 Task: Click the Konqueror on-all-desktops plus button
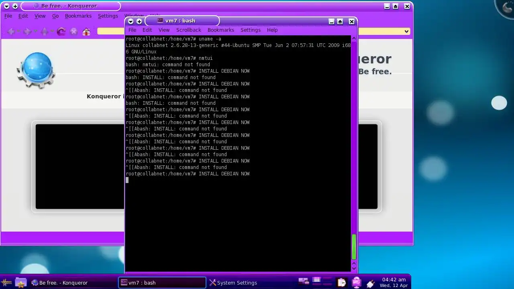pyautogui.click(x=15, y=6)
